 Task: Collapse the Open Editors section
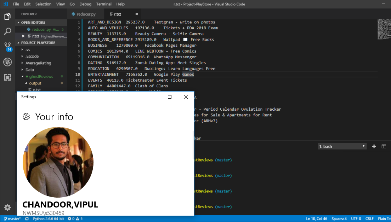click(x=41, y=22)
